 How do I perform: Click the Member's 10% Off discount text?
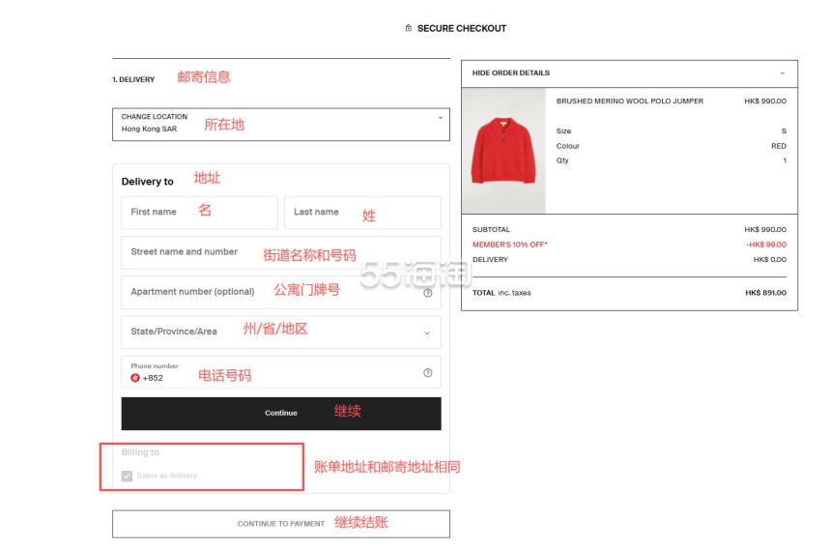pos(509,245)
